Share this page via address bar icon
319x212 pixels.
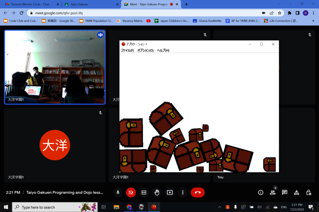pos(272,13)
